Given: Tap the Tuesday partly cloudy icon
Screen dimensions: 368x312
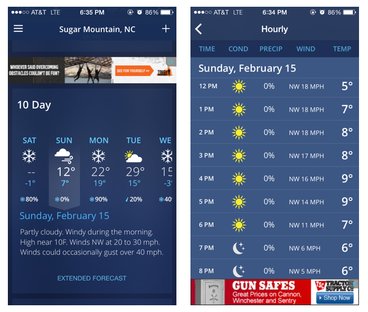Looking at the screenshot, I should click(133, 156).
